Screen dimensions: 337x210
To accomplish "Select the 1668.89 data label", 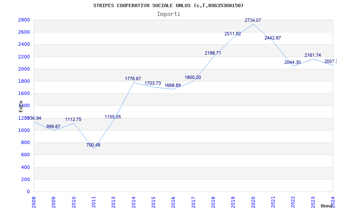I will click(173, 86).
